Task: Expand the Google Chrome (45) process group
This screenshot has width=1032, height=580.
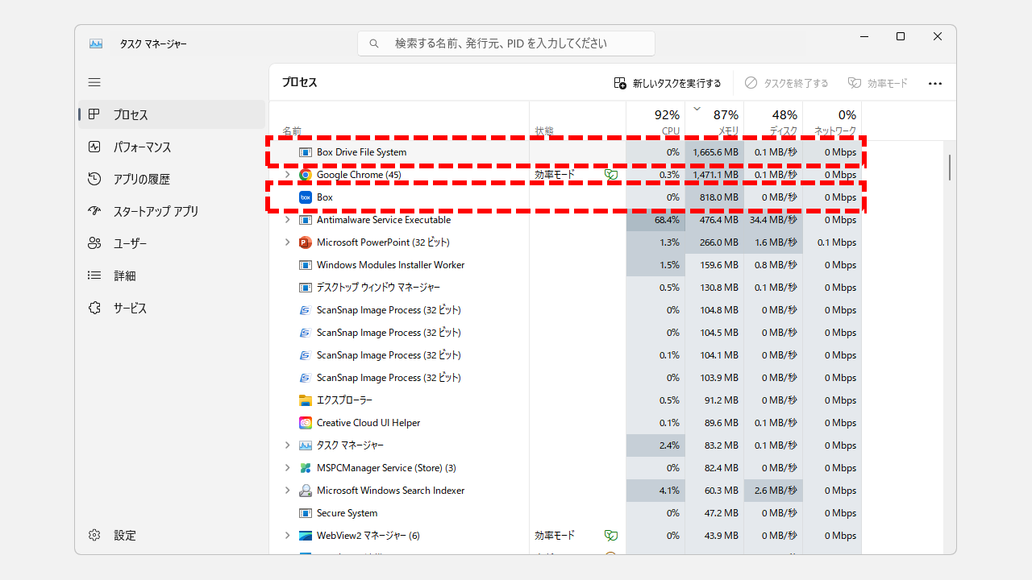Action: click(x=288, y=175)
